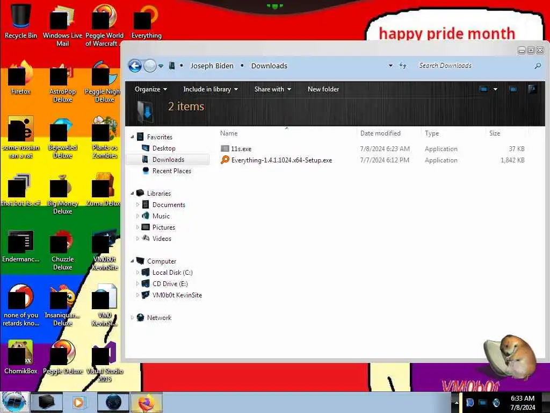Viewport: 550px width, 413px height.
Task: Open the Include in library menu
Action: [211, 89]
